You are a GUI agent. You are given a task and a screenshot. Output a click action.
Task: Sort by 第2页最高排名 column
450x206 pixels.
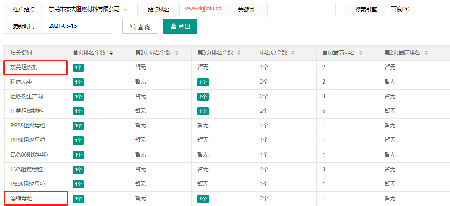[426, 53]
